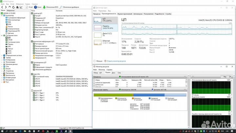The width and height of the screenshot is (236, 133).
Task: Send the report by Email
Action: point(38,7)
